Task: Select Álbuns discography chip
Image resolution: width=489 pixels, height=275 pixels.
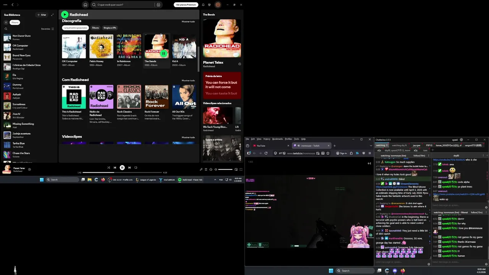Action: [96, 28]
